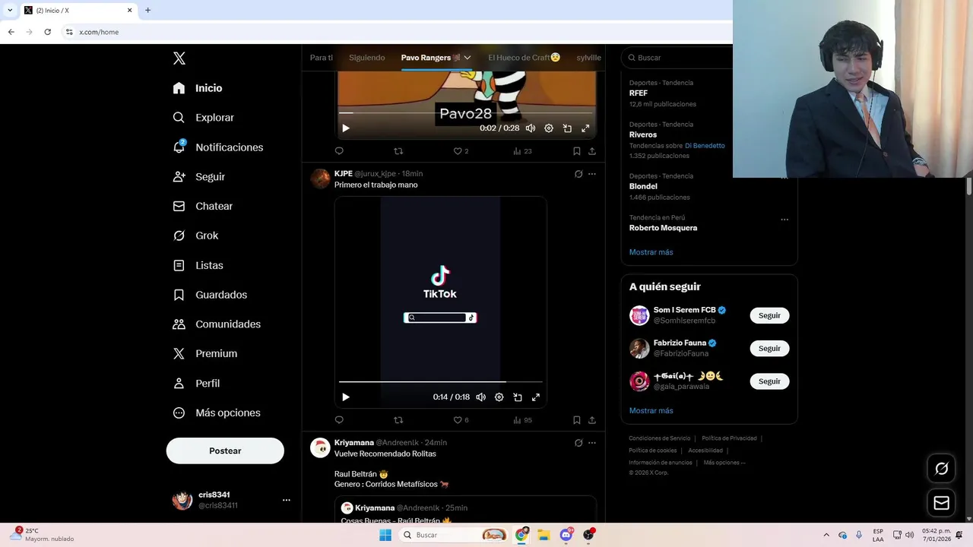Follow Fabrizio Fauna

[x=769, y=348]
